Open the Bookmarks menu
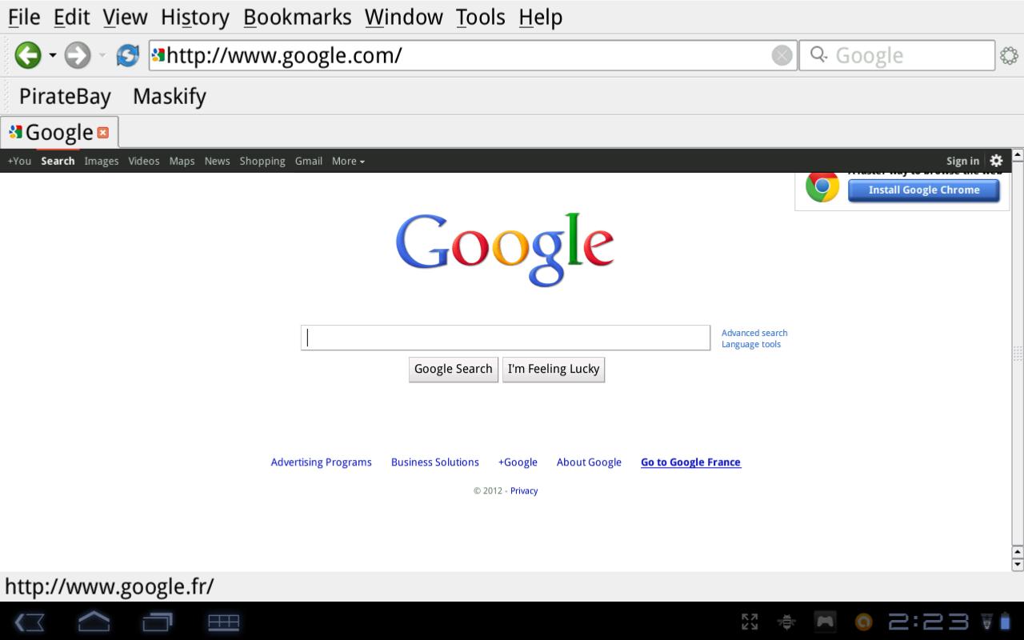This screenshot has height=640, width=1024. click(298, 17)
